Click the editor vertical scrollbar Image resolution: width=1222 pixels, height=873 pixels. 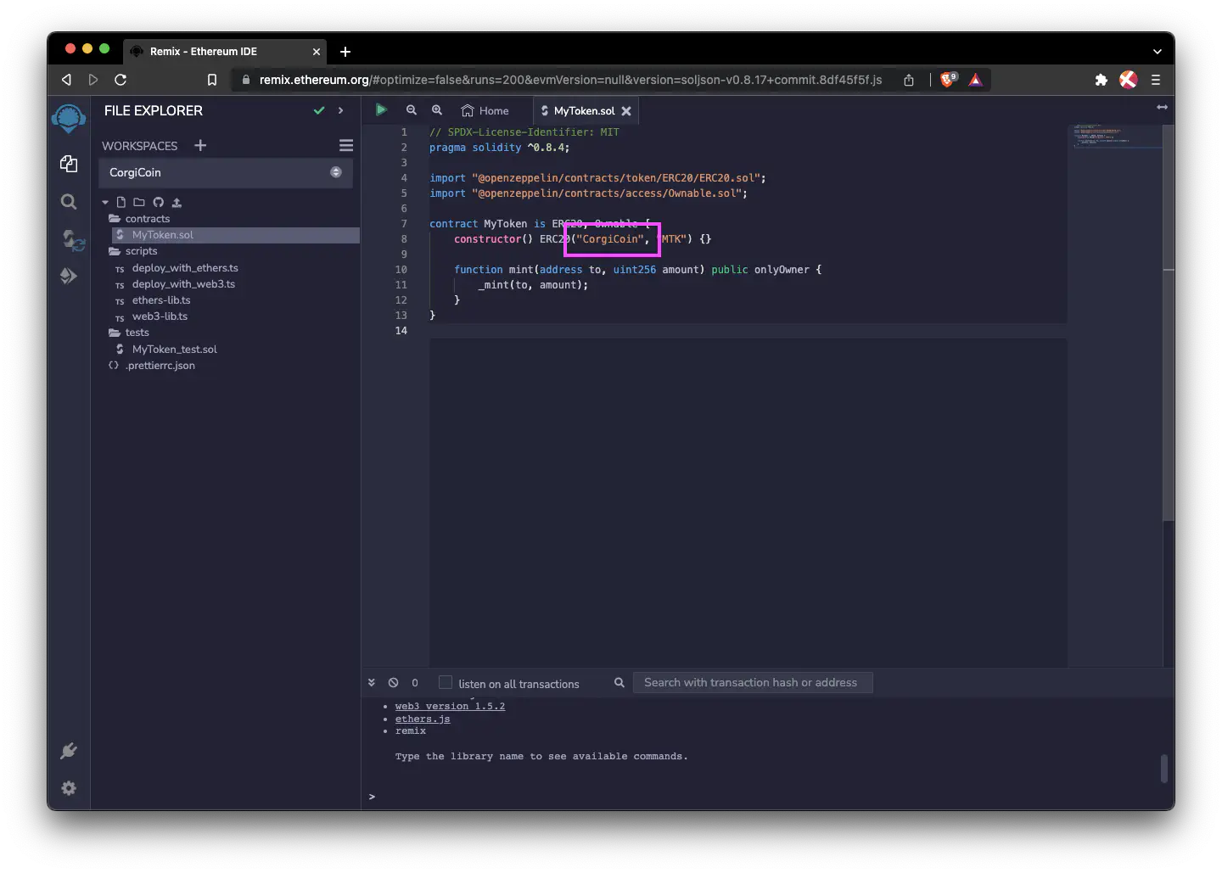point(1169,322)
